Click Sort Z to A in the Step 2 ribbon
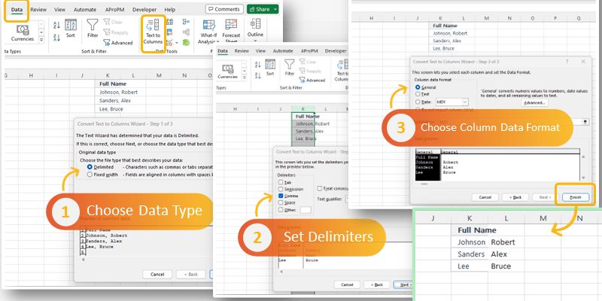The width and height of the screenshot is (602, 301). pyautogui.click(x=258, y=75)
